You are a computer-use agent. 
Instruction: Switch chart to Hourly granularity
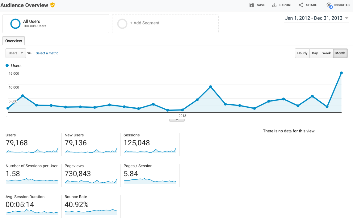302,53
